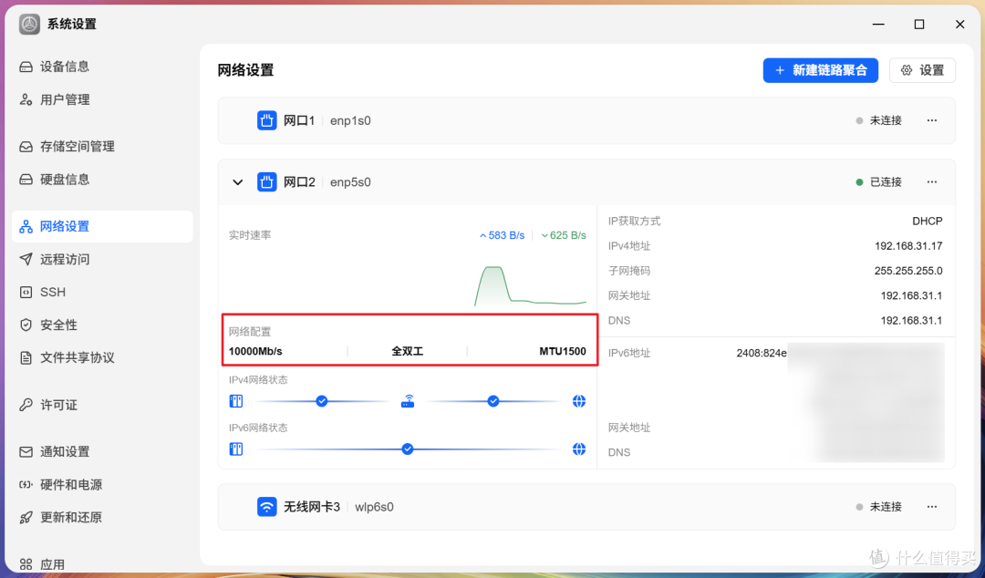Click the 更新和还原 rocket icon
Image resolution: width=985 pixels, height=578 pixels.
[x=26, y=518]
